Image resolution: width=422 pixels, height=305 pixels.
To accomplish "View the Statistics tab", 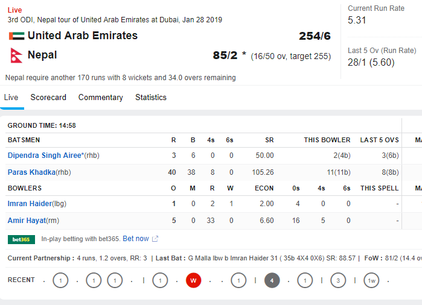I will [151, 98].
